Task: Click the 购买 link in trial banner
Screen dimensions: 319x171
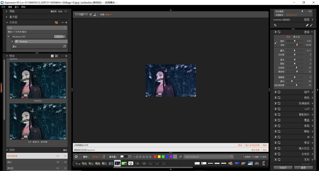Action: (x=240, y=145)
